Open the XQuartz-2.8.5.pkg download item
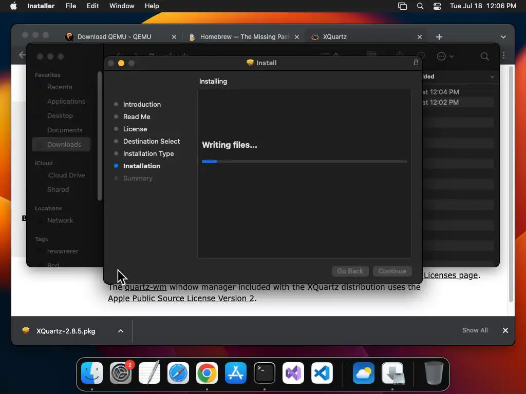 pyautogui.click(x=65, y=331)
